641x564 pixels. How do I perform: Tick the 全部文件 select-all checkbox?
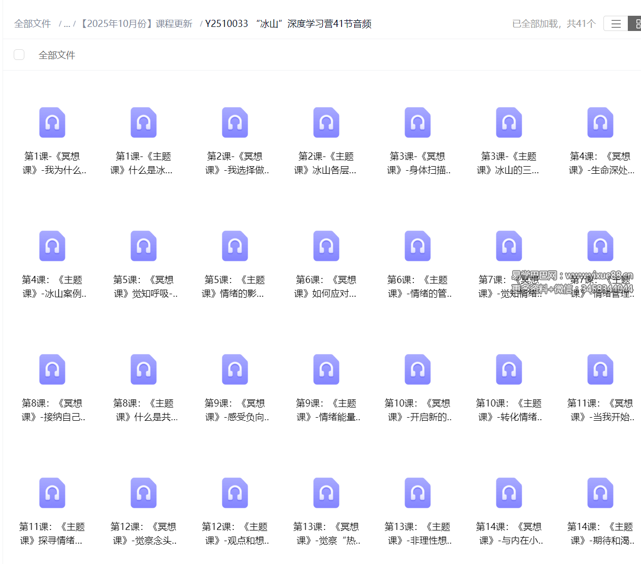pos(19,55)
